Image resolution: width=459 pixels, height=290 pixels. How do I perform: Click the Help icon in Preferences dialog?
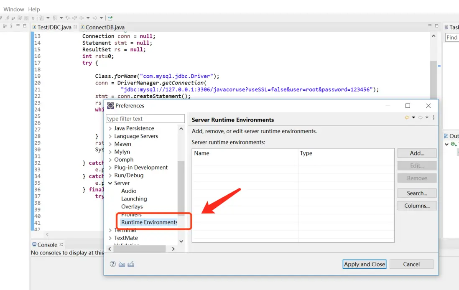click(113, 264)
